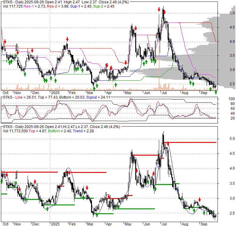
Task: Click the 'Apr' month label on the top chart axis
Action: 109,93
